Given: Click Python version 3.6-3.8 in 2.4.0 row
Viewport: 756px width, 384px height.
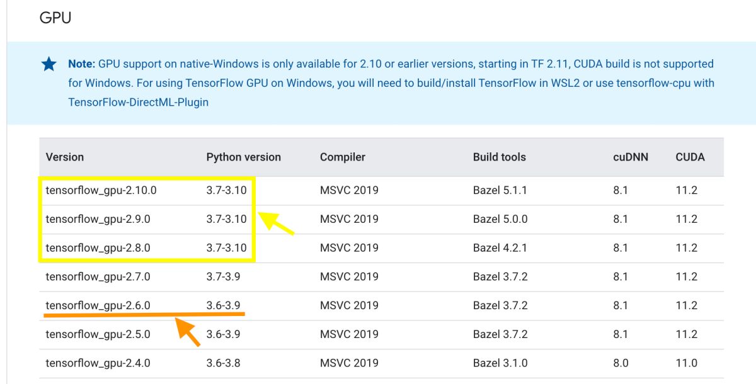Looking at the screenshot, I should (x=224, y=363).
